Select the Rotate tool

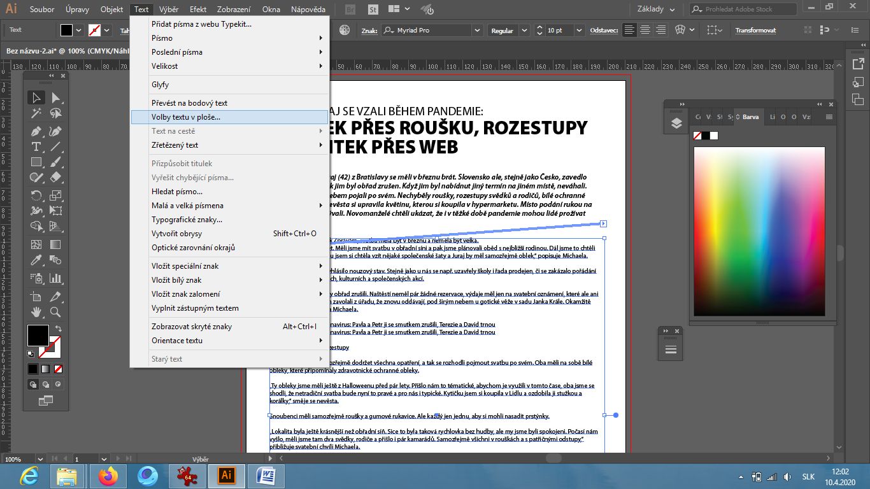tap(36, 195)
